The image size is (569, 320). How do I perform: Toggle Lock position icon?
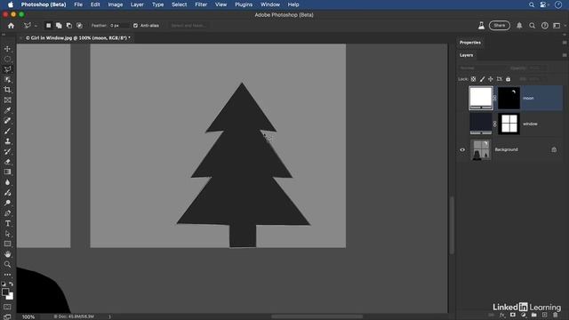click(x=490, y=79)
